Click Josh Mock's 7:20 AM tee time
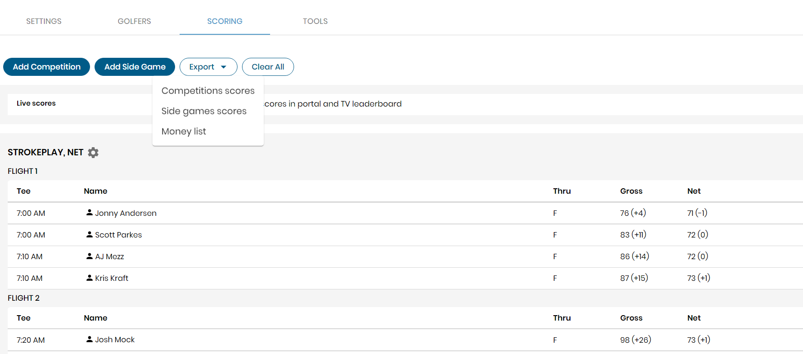The height and width of the screenshot is (354, 803). [x=31, y=340]
